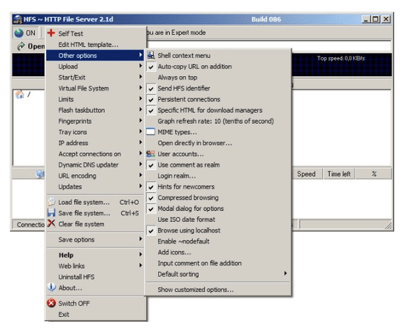Open the Flash taskbutton submenu
406x333 pixels.
pos(95,110)
